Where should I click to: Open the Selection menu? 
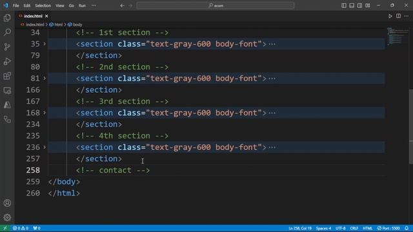(x=43, y=5)
